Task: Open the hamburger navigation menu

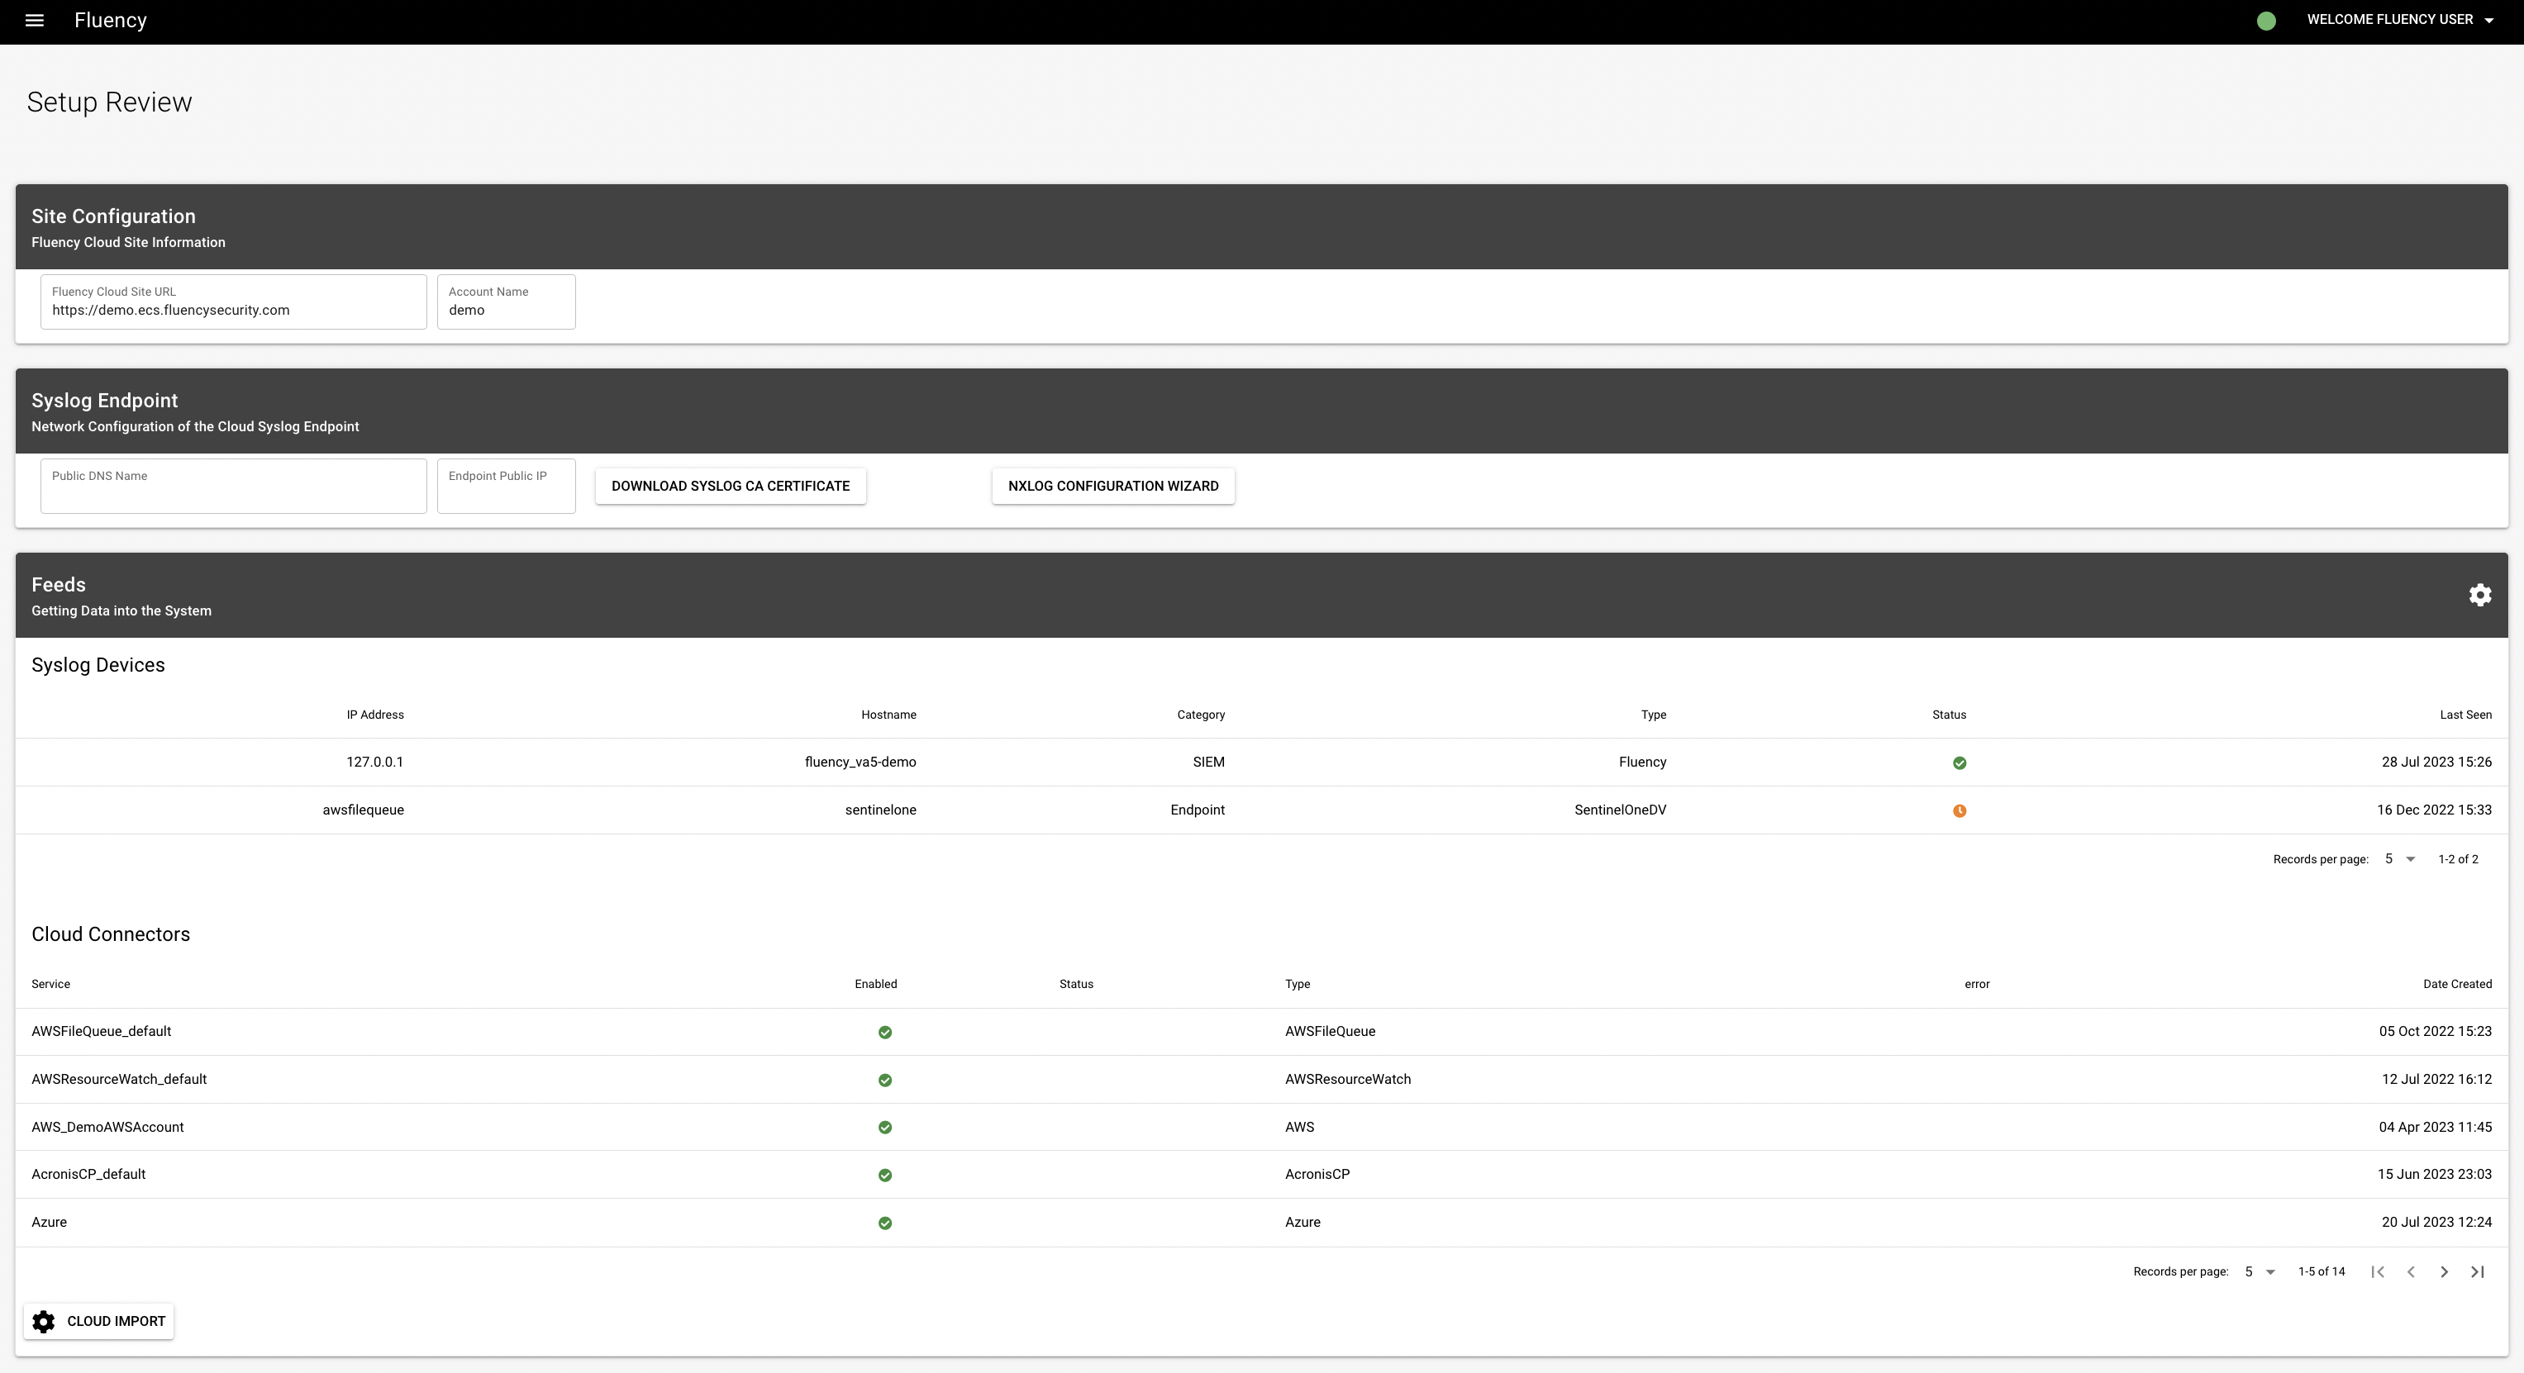Action: (34, 21)
